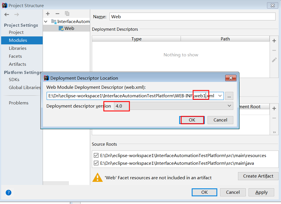Open help with question mark icon
This screenshot has height=204, width=281.
(x=9, y=193)
